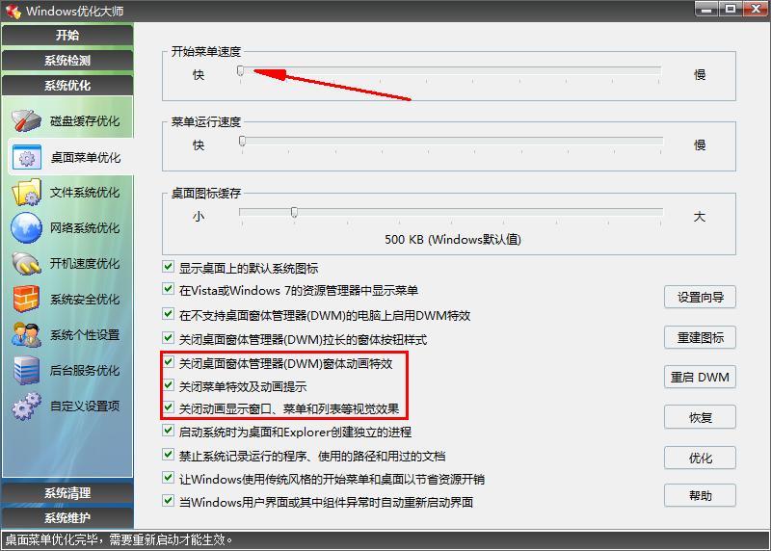The image size is (771, 551).
Task: Click the Windows优化大师 title bar app icon
Action: click(13, 12)
